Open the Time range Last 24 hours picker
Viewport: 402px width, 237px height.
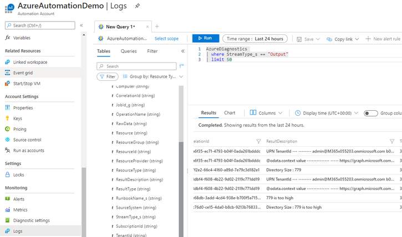click(x=255, y=39)
